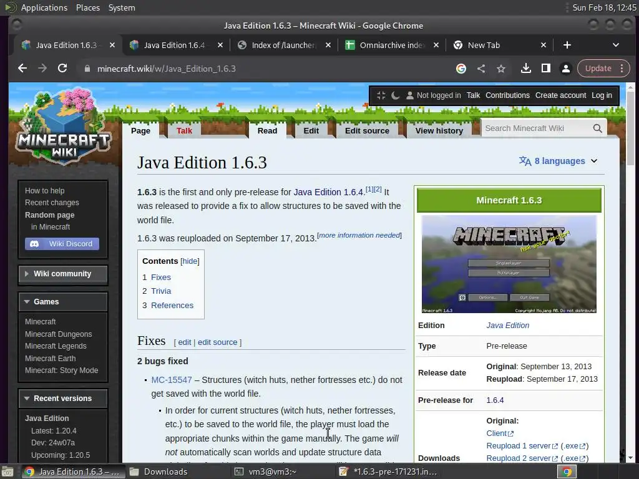The height and width of the screenshot is (479, 639).
Task: Hide the Contents table
Action: pyautogui.click(x=190, y=261)
